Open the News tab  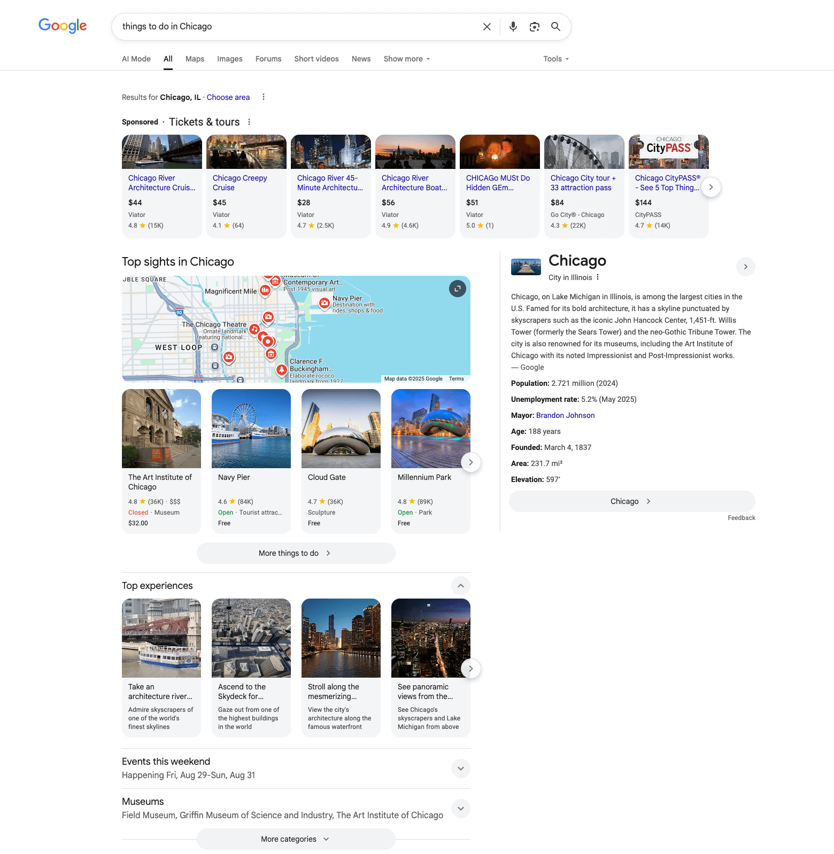(361, 59)
